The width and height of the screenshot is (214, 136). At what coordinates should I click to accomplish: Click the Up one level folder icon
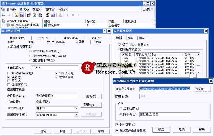pos(16,15)
